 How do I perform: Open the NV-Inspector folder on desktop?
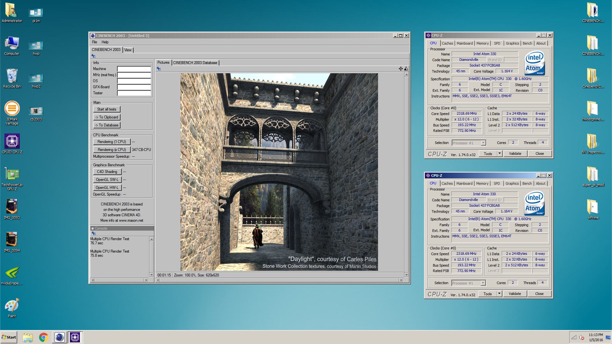[593, 144]
